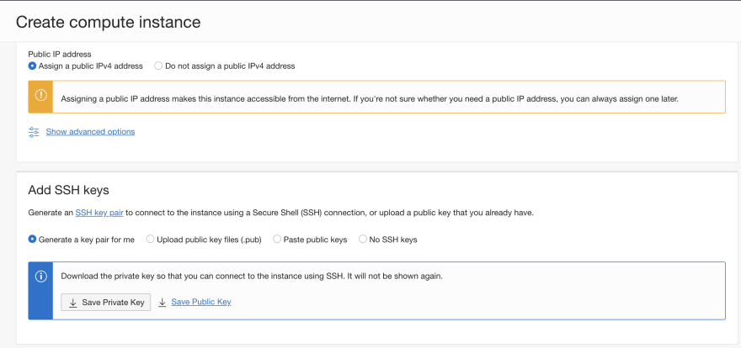Click the orange warning exclamation icon
The image size is (741, 348).
(x=40, y=95)
